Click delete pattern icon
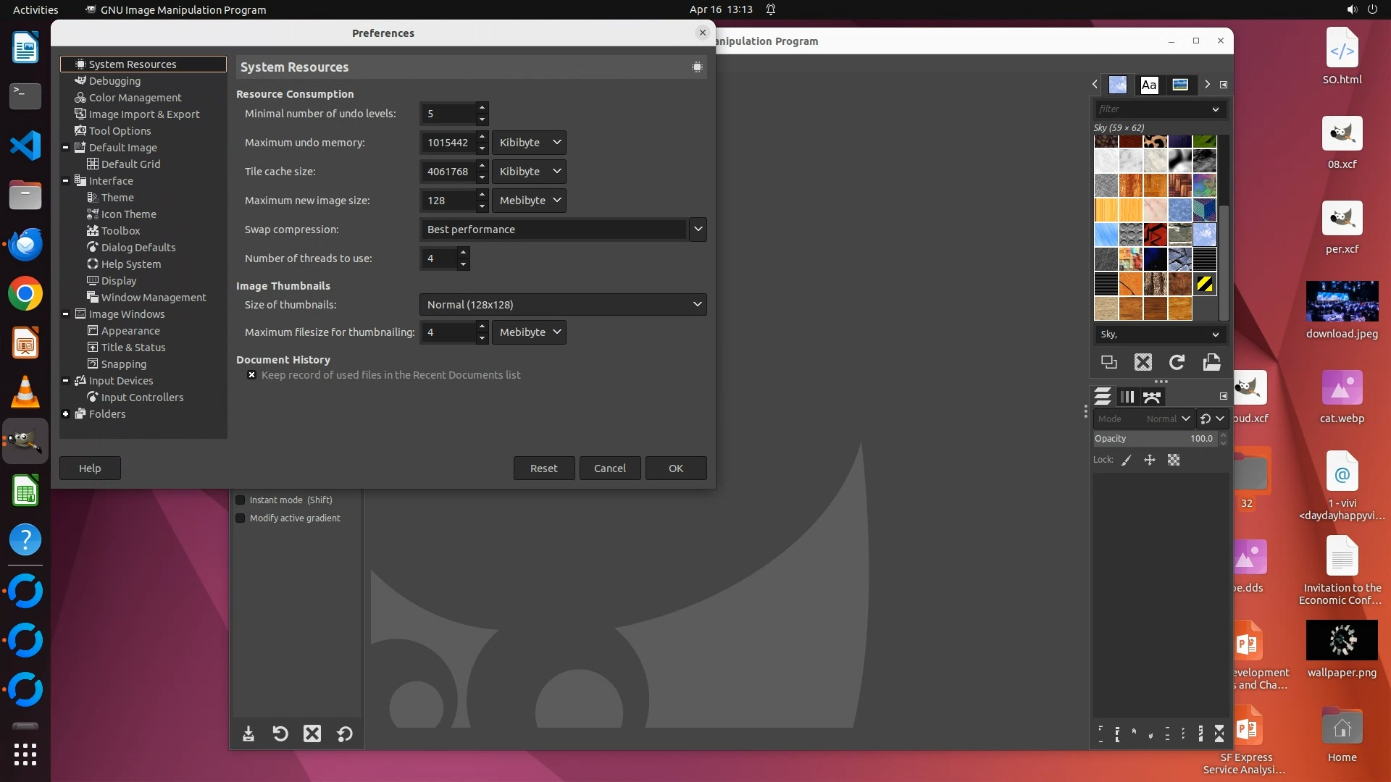 (x=1143, y=362)
